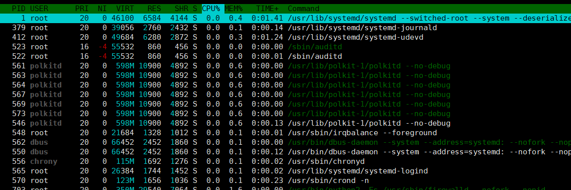This screenshot has width=571, height=190.
Task: Click the 123M VIRT value of crond
Action: tap(125, 180)
